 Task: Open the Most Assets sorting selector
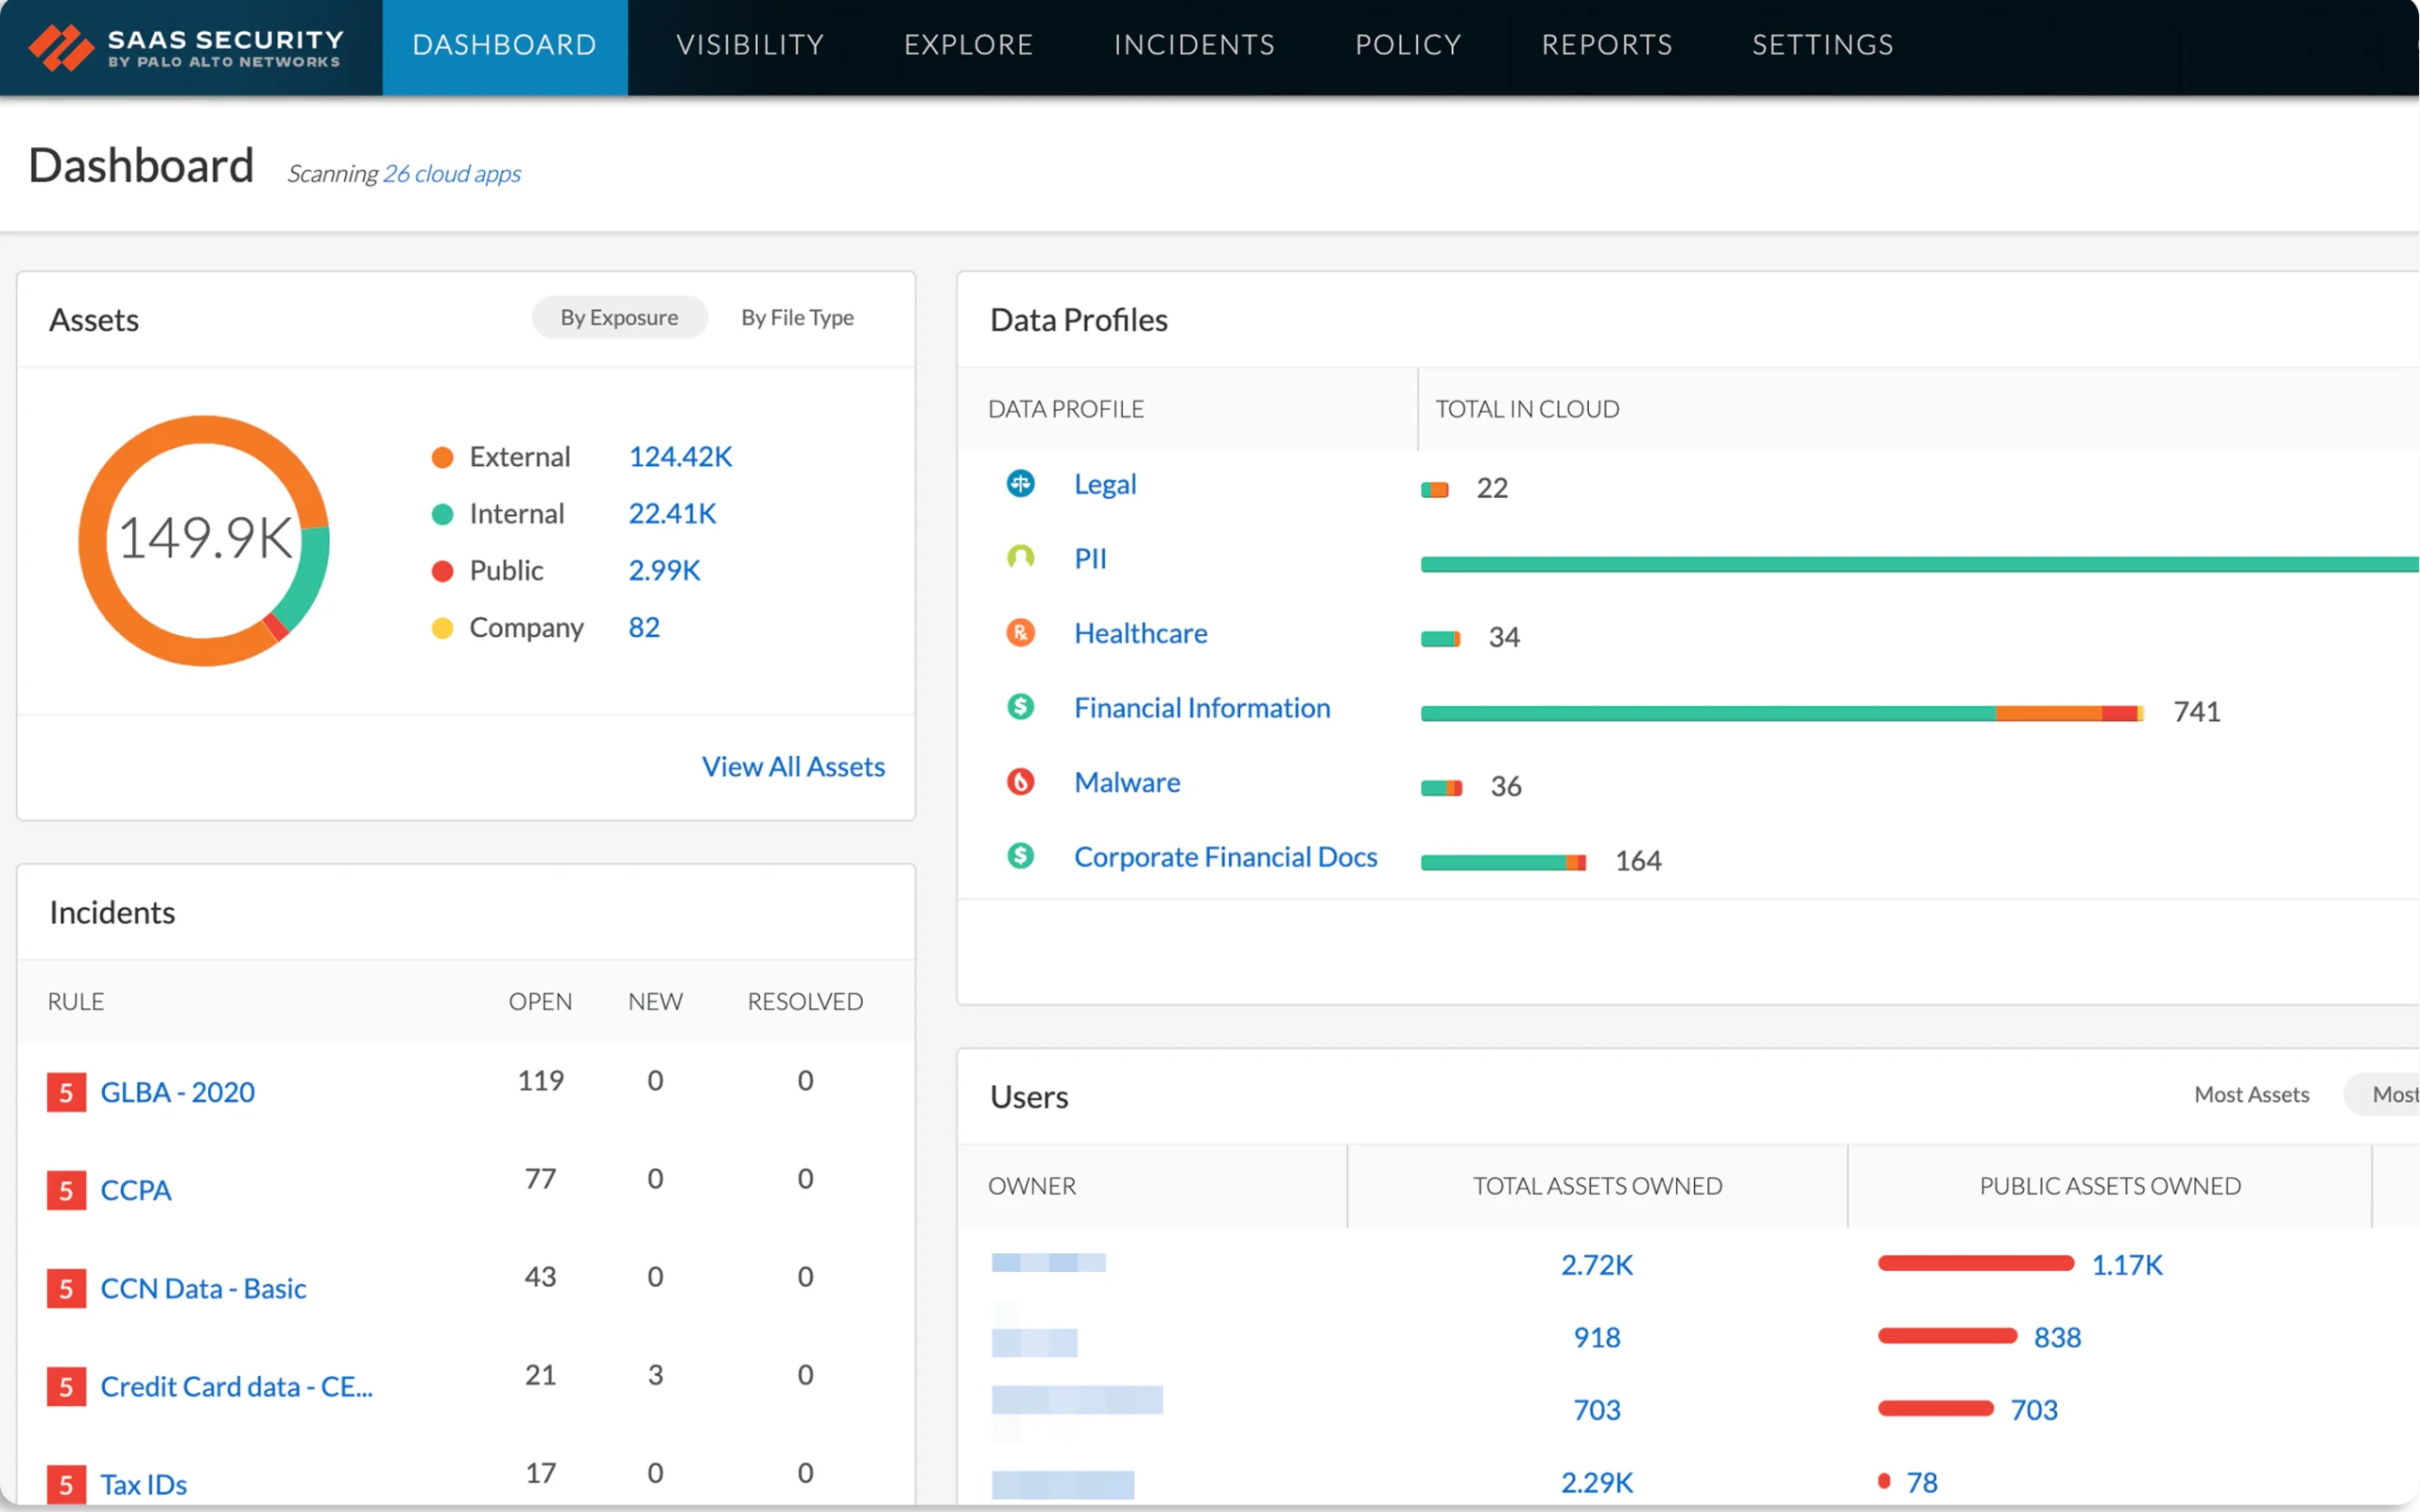tap(2252, 1094)
